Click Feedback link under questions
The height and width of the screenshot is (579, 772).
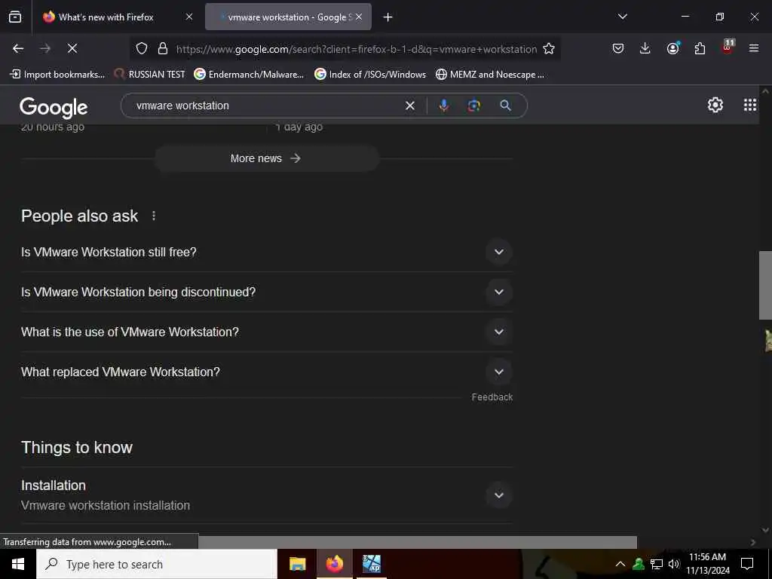[492, 397]
